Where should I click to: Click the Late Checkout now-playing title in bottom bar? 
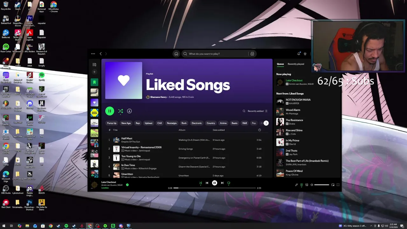[109, 182]
